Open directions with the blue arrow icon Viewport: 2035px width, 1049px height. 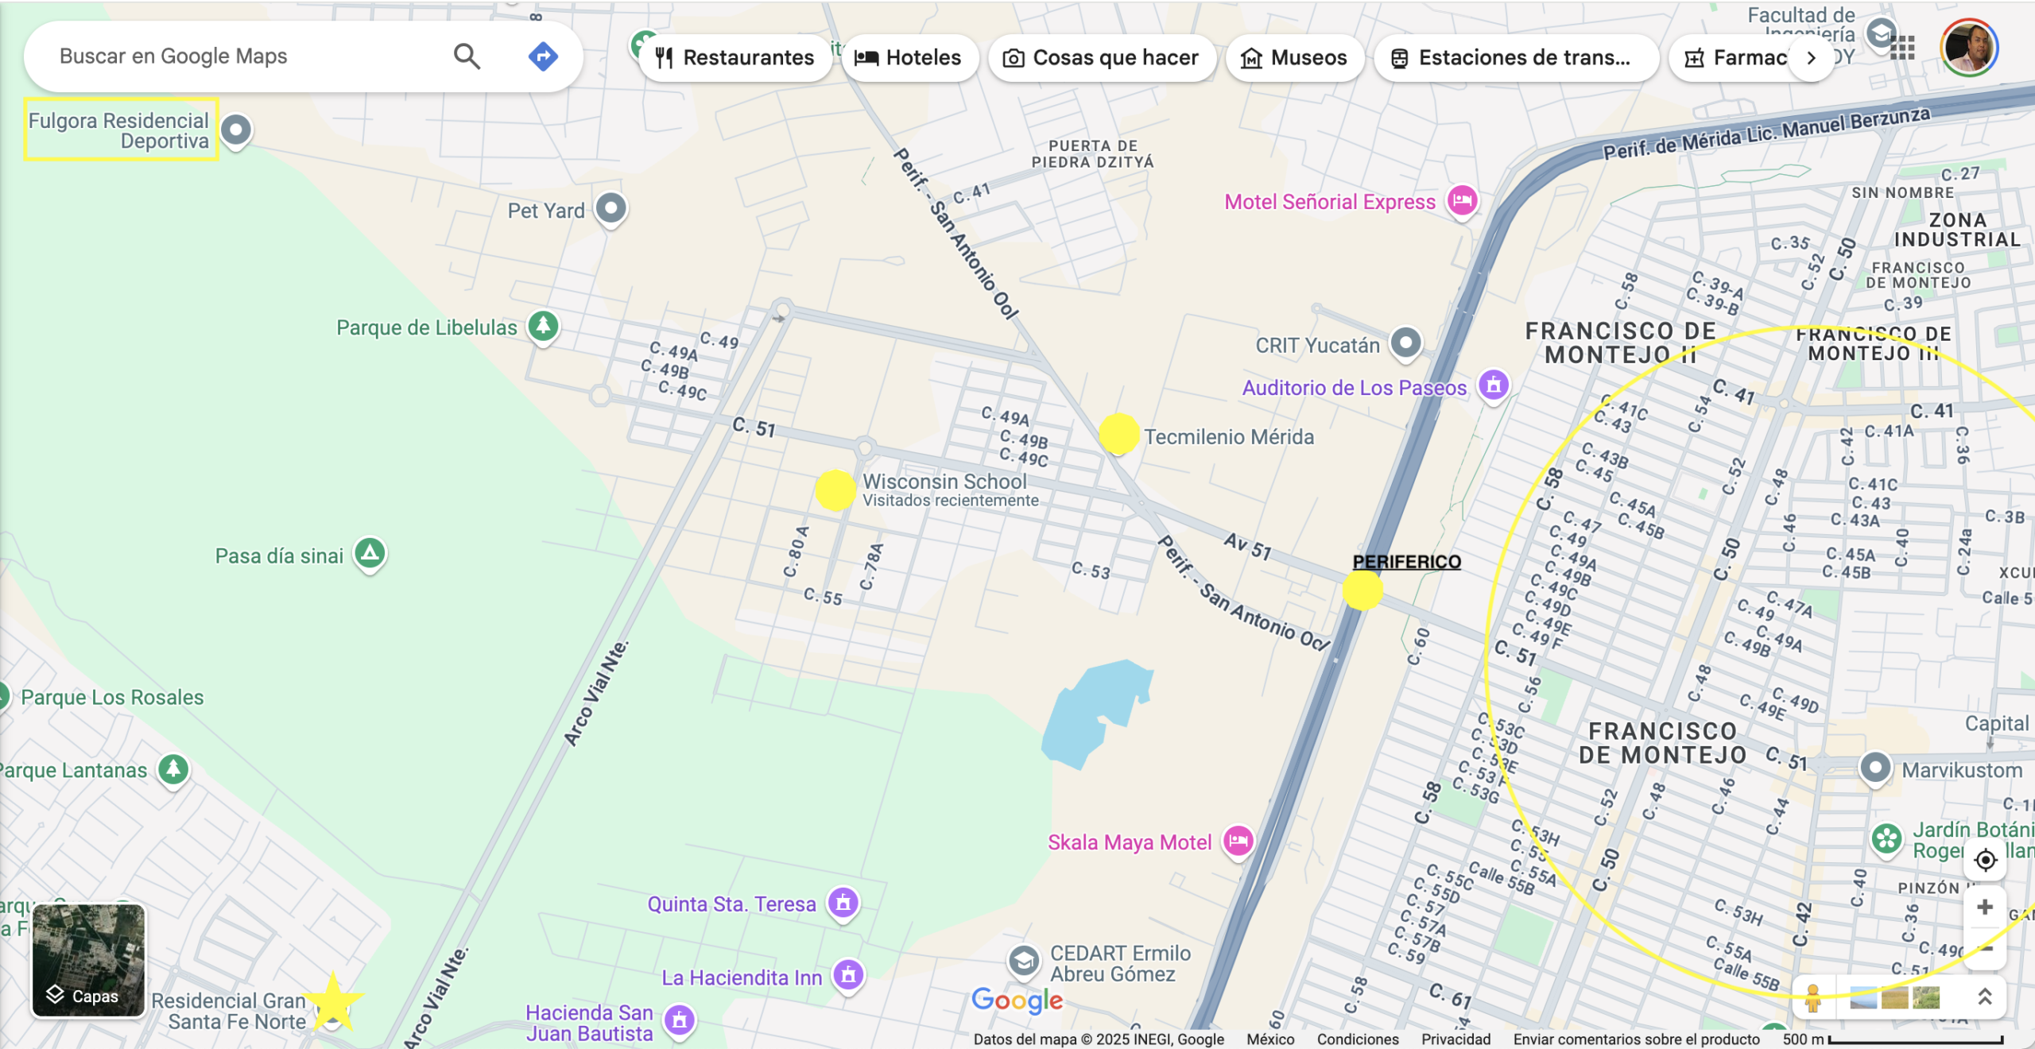pos(543,56)
